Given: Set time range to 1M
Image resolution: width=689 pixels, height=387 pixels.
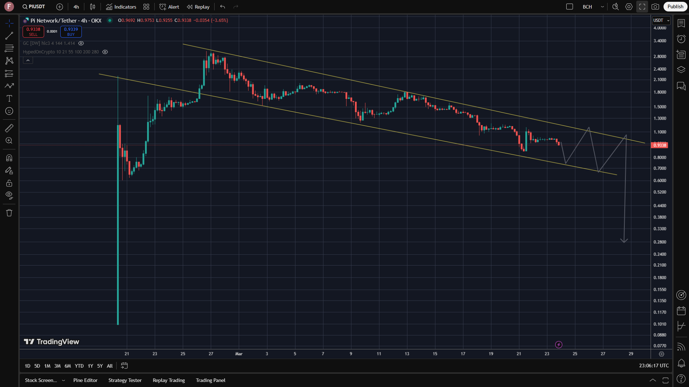Looking at the screenshot, I should point(47,366).
